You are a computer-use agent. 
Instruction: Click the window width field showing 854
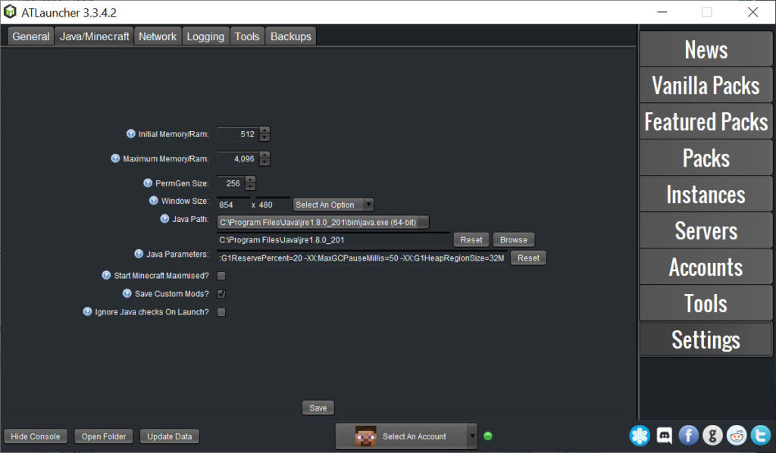(x=233, y=205)
